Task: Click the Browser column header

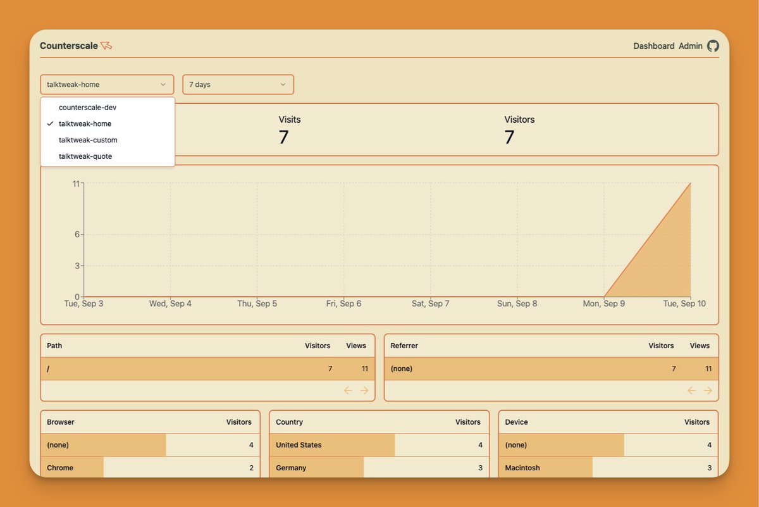Action: click(x=60, y=422)
